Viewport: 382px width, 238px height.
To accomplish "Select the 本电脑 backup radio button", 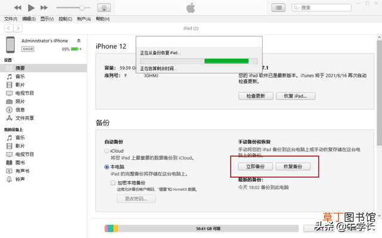I will pyautogui.click(x=107, y=167).
